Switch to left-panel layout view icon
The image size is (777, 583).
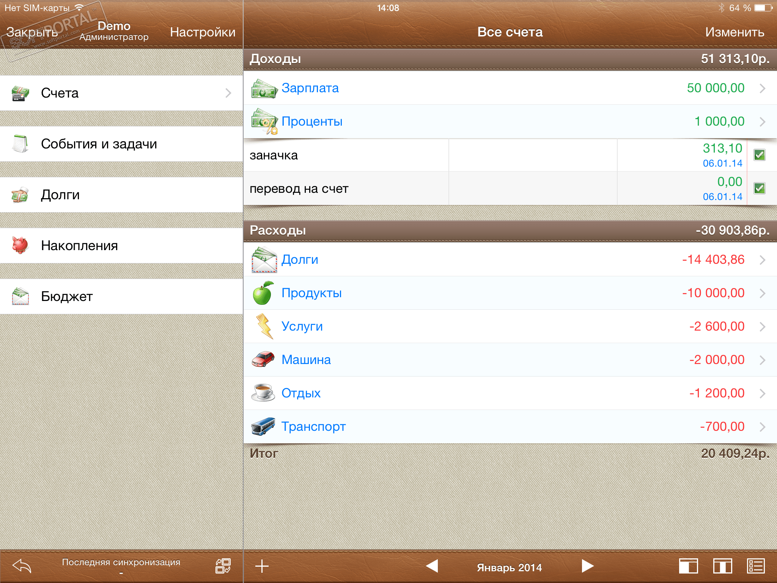688,566
